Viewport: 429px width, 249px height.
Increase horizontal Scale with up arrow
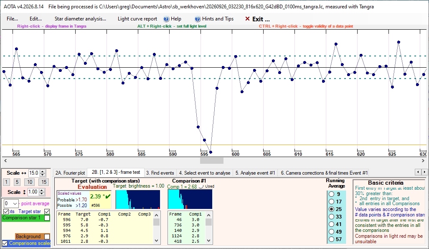coord(43,172)
